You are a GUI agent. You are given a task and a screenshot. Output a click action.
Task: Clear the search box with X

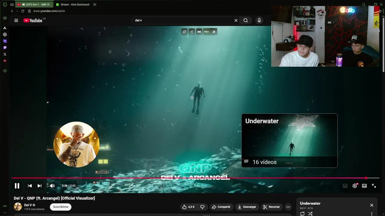(x=236, y=20)
